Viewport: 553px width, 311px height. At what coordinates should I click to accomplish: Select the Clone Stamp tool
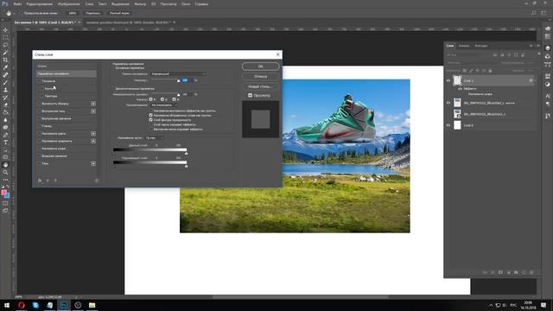[5, 90]
